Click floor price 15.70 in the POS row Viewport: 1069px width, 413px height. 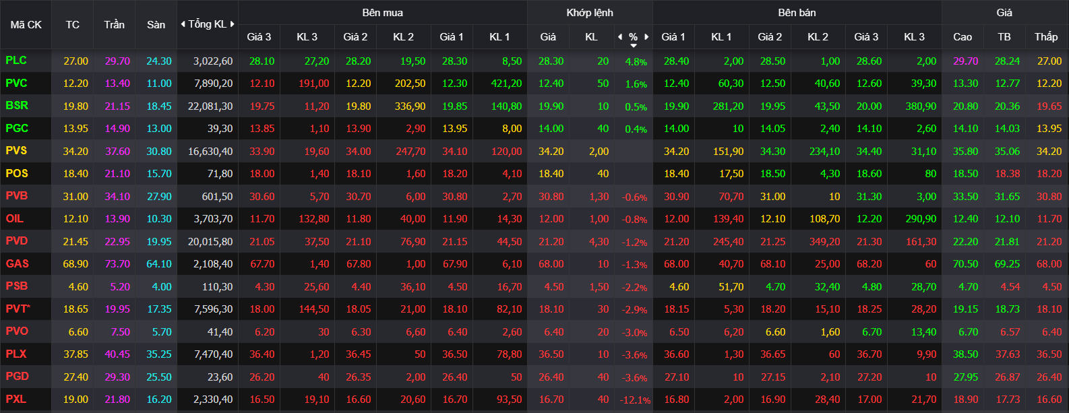[159, 174]
